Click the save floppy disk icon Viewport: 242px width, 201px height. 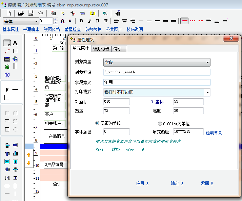click(31, 13)
